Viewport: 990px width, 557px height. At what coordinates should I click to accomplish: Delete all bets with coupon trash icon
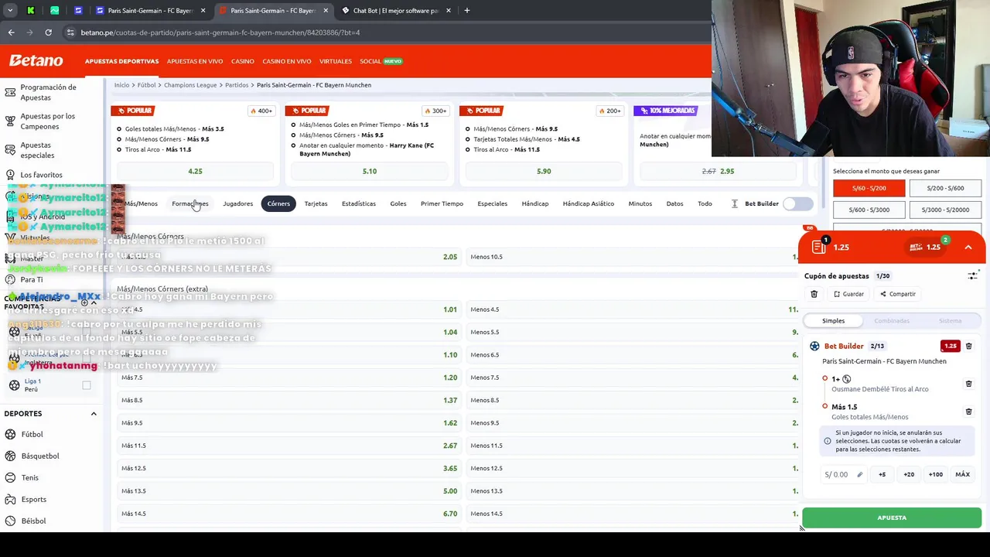click(814, 294)
